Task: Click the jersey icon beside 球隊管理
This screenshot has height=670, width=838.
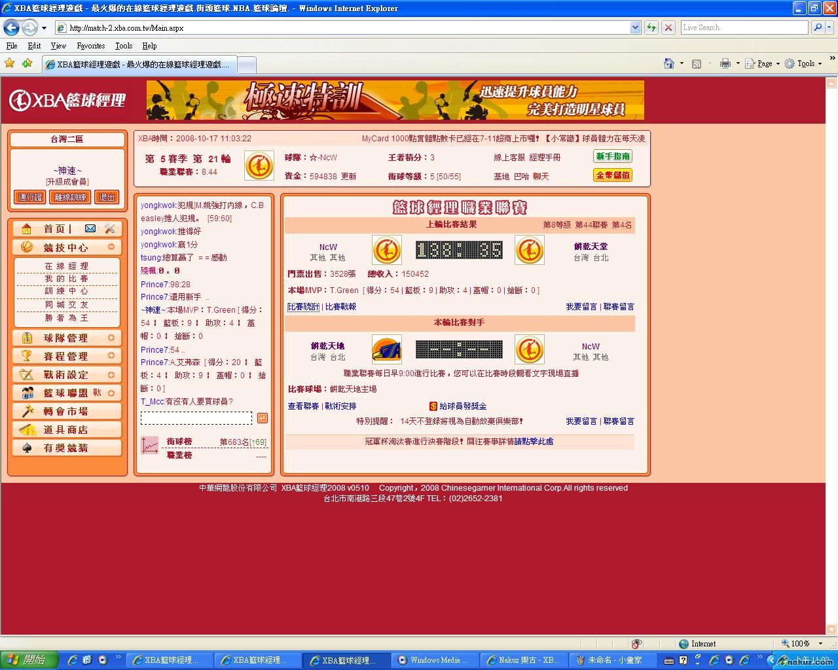Action: pos(27,338)
